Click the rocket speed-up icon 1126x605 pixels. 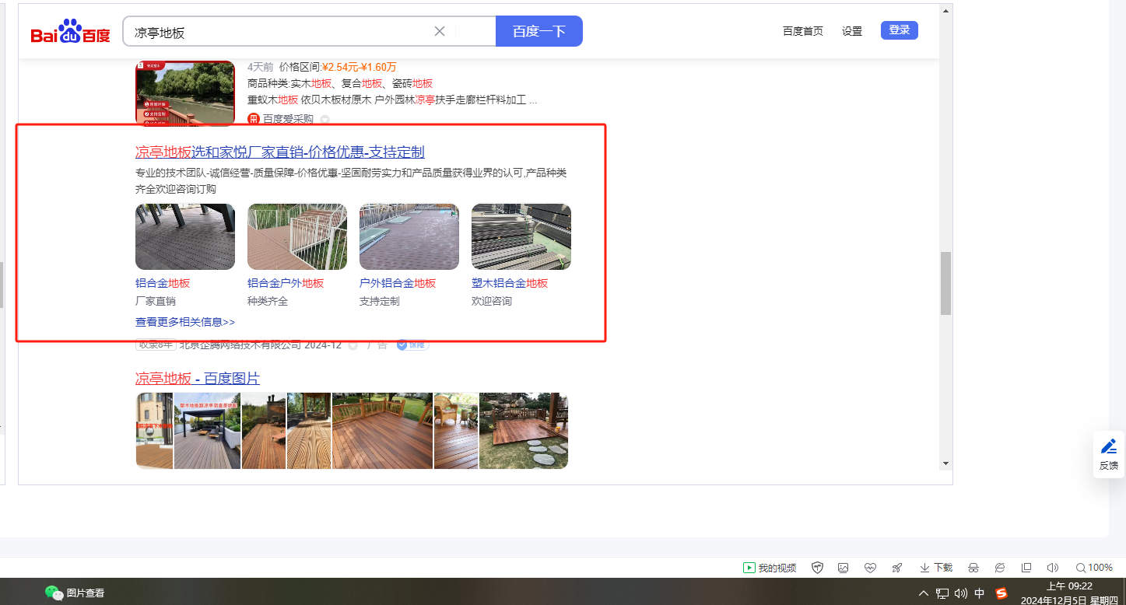(x=896, y=568)
